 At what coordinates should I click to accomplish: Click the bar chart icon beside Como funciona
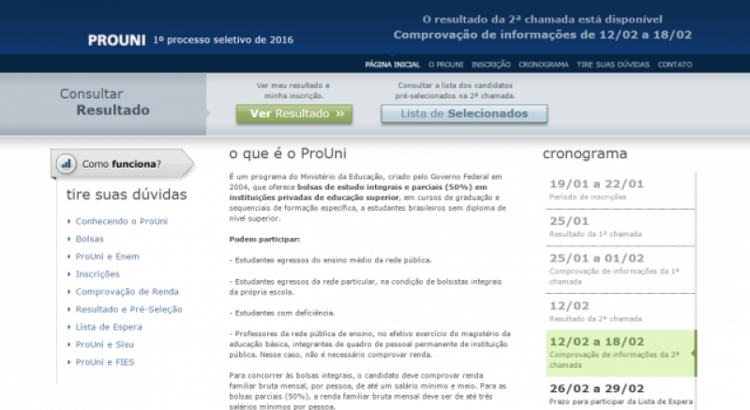(x=66, y=164)
